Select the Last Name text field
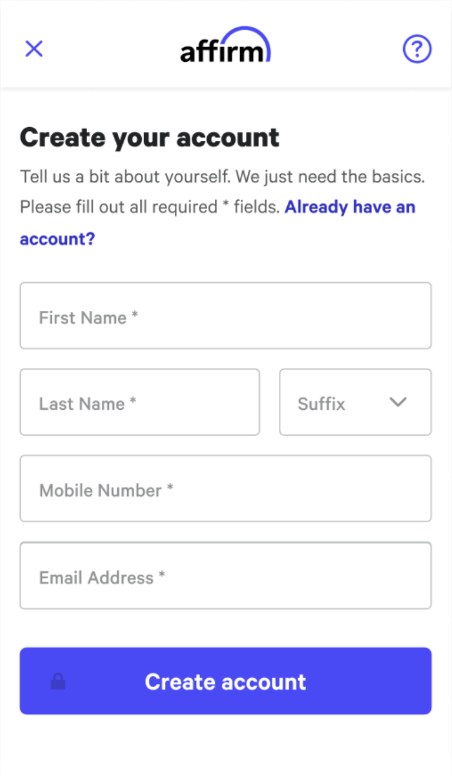This screenshot has width=452, height=776. pyautogui.click(x=139, y=402)
